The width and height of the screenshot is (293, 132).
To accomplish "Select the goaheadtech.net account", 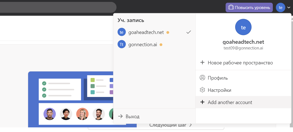I will [146, 32].
